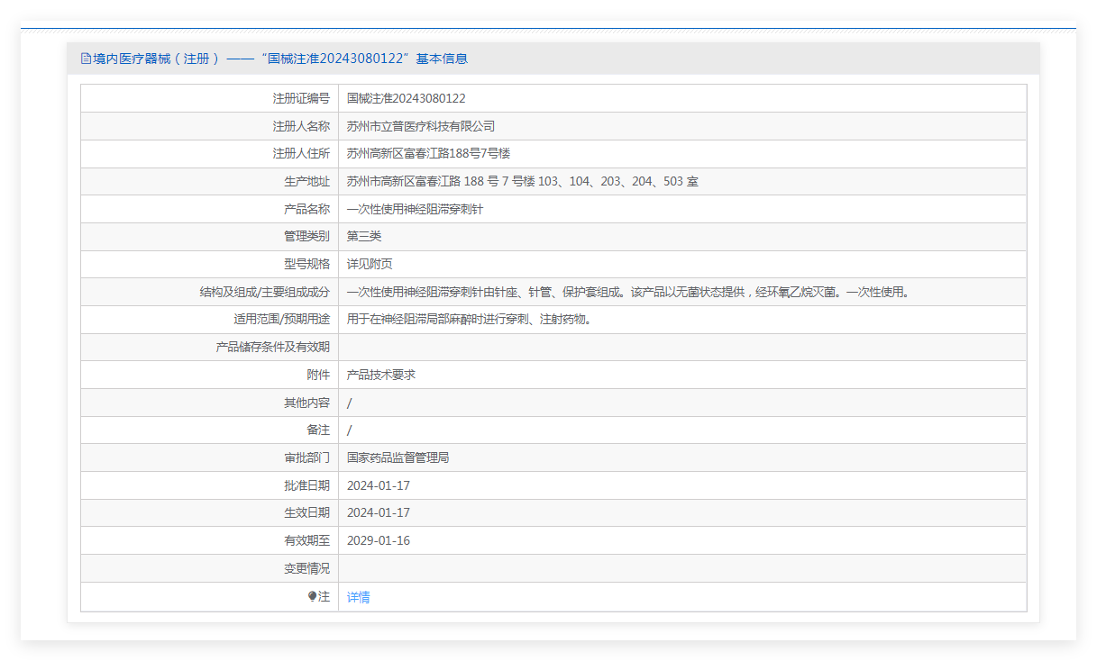Select the 生效日期 value 2024-01-17

click(379, 512)
